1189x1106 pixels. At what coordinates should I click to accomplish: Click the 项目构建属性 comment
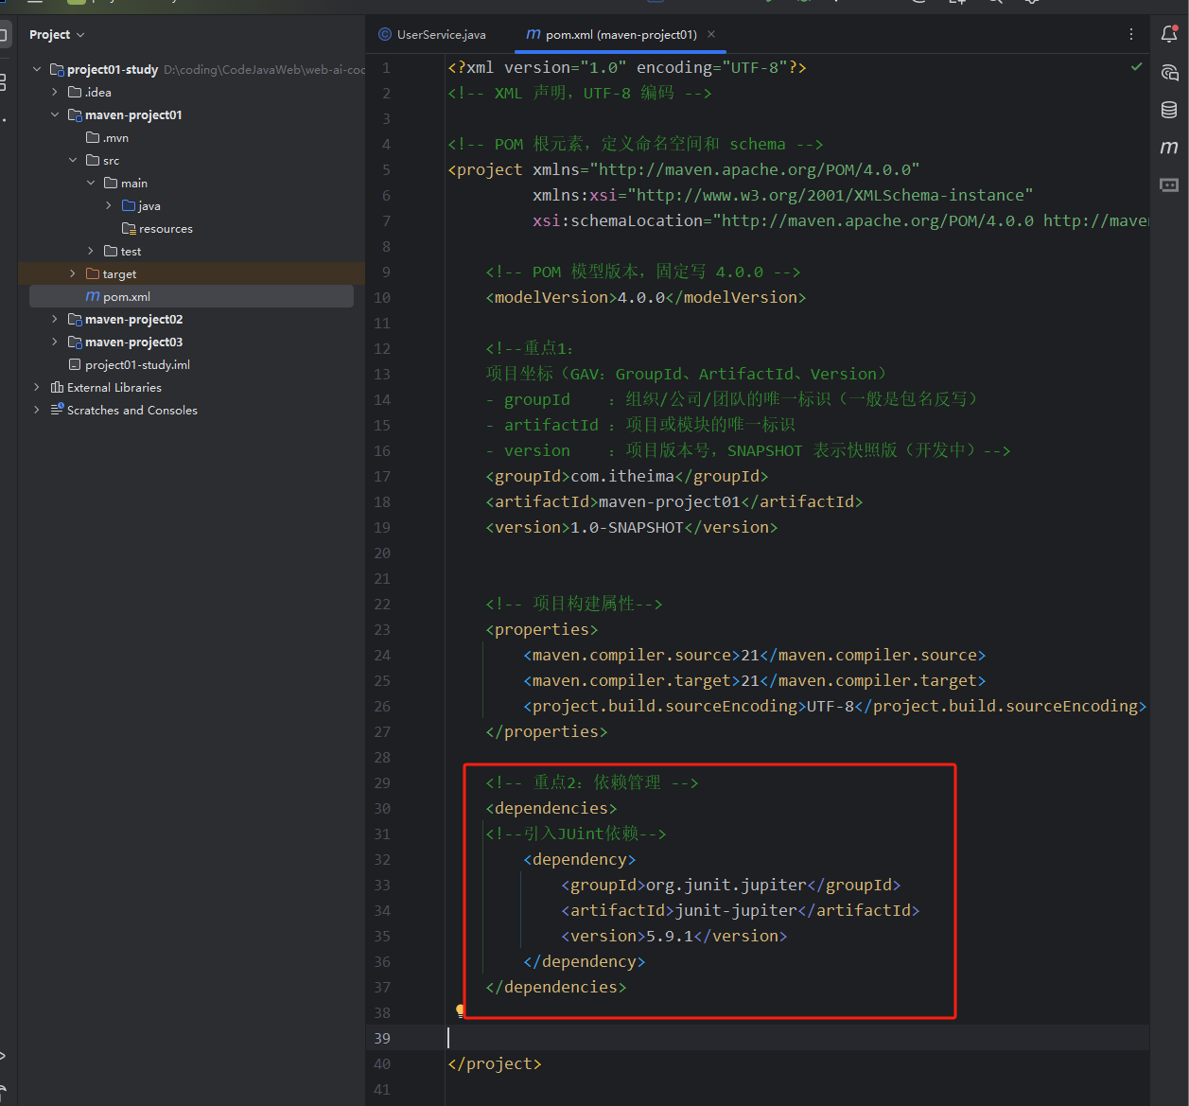[x=574, y=604]
